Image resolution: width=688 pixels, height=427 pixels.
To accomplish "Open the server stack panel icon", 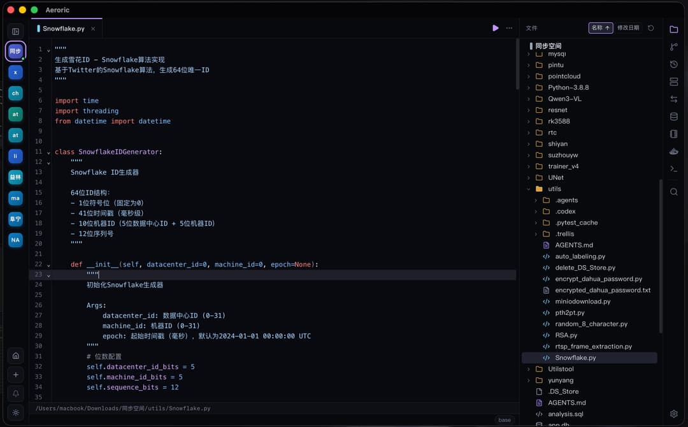I will (x=673, y=82).
